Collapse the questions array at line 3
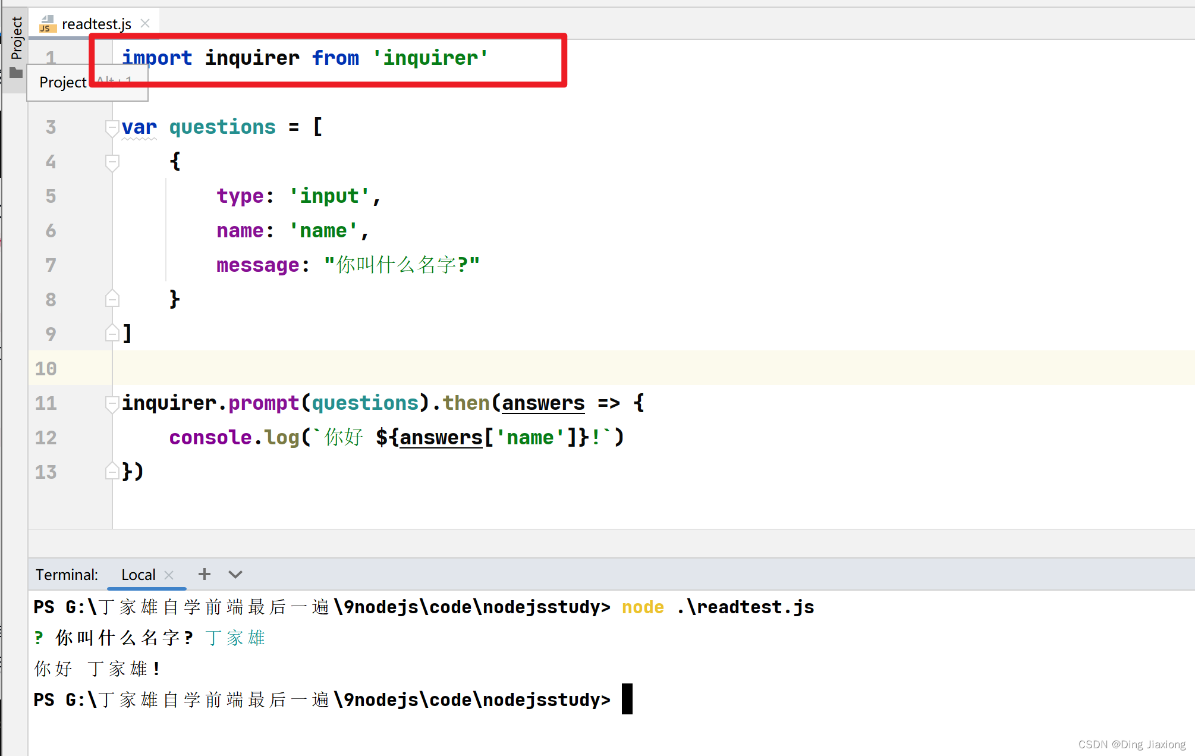The width and height of the screenshot is (1195, 756). click(112, 128)
